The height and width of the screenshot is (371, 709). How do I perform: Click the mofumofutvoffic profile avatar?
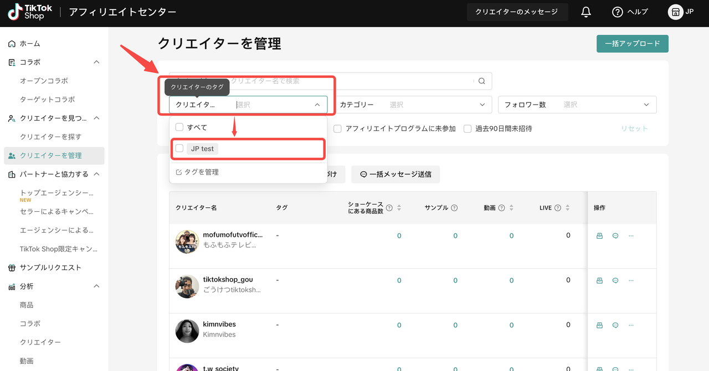coord(187,242)
